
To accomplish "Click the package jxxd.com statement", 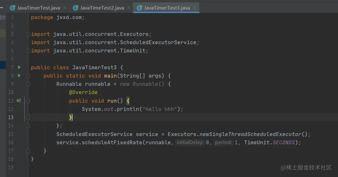I will (58, 17).
